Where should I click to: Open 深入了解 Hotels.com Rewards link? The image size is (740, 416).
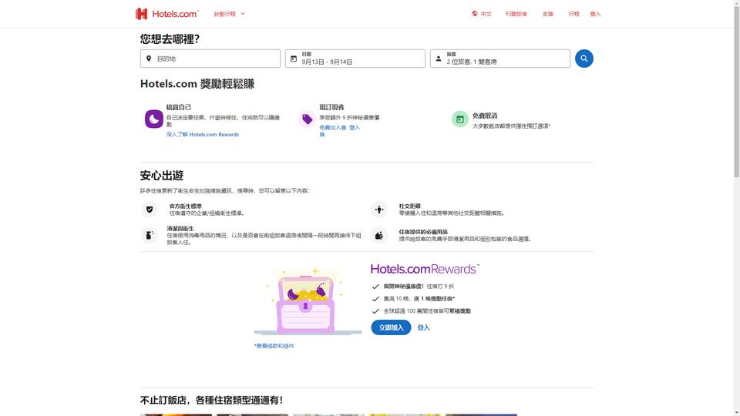tap(203, 134)
